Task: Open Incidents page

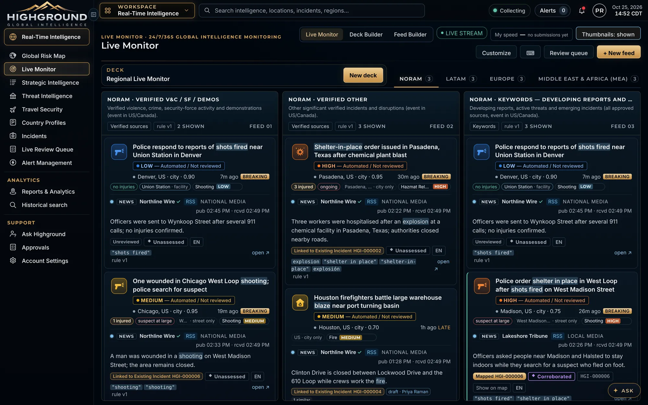Action: pyautogui.click(x=47, y=136)
